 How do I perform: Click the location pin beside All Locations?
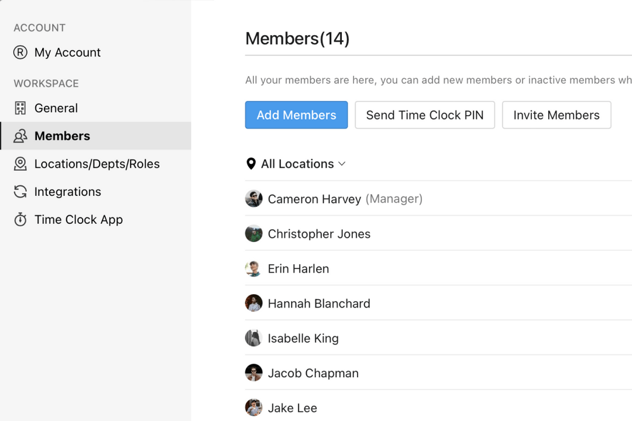[250, 164]
